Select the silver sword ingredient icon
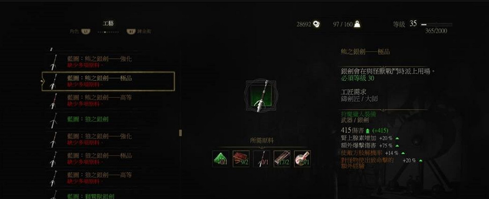The image size is (489, 199). click(x=261, y=159)
